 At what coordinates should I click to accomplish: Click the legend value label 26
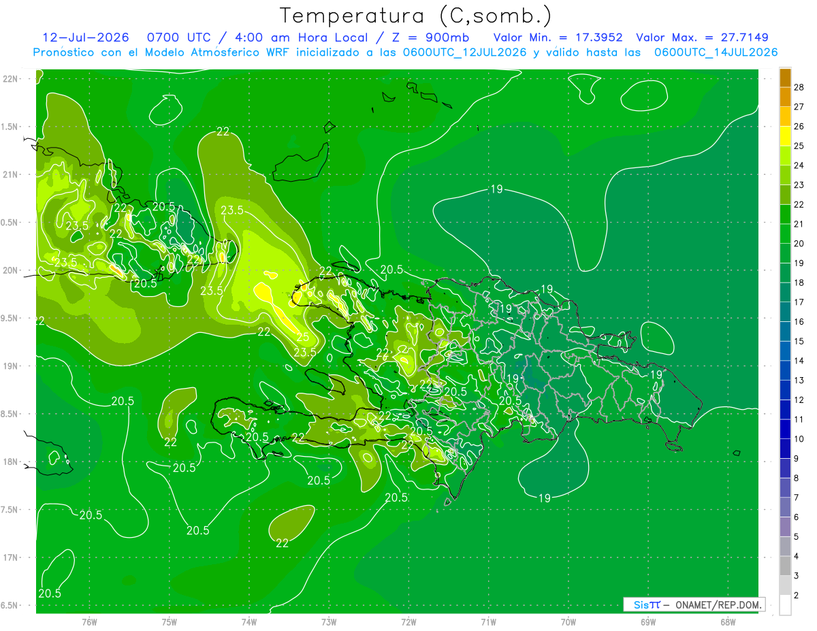(x=800, y=127)
